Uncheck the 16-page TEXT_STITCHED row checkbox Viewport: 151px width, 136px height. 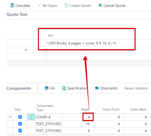point(20,124)
